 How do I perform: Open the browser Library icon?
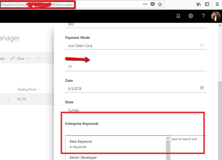pos(199,4)
